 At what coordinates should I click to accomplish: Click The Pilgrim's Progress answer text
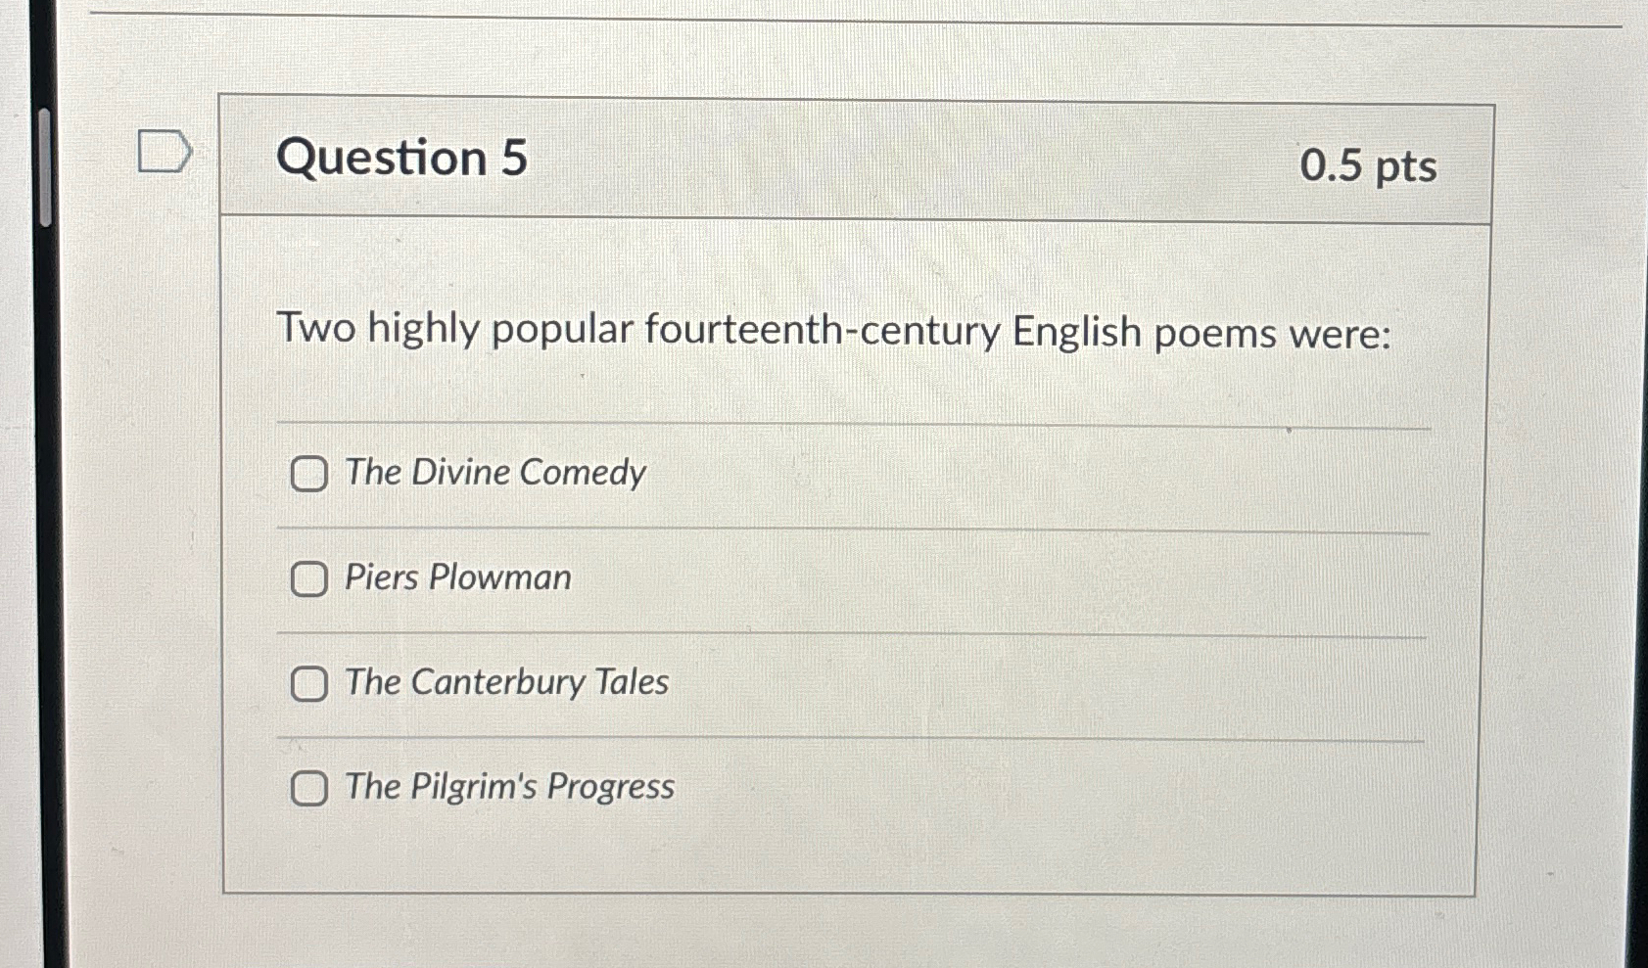(x=508, y=788)
